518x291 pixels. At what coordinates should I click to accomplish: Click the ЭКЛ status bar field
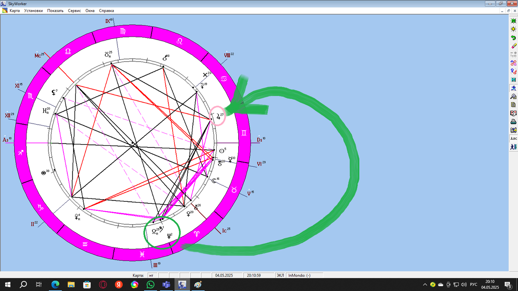coord(281,275)
